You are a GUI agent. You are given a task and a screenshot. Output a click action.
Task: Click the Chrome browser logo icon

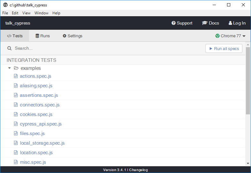(x=217, y=36)
